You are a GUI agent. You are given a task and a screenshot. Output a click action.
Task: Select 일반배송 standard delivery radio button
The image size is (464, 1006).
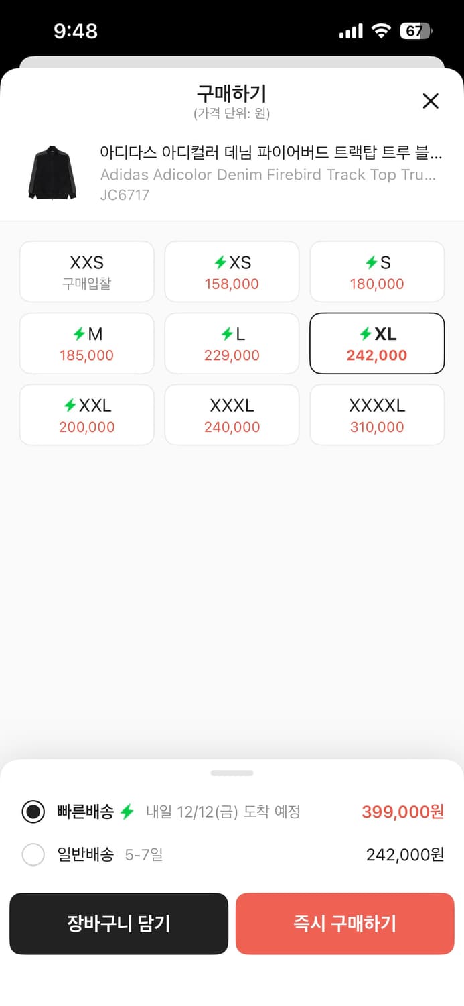click(x=33, y=855)
